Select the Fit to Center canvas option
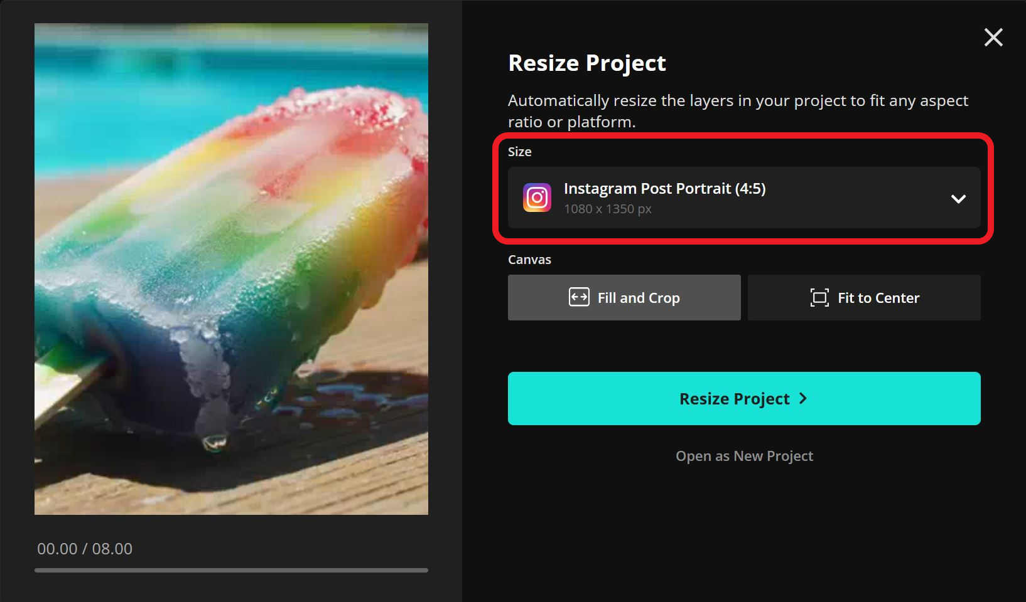Screen dimensions: 1026x602 tap(864, 297)
